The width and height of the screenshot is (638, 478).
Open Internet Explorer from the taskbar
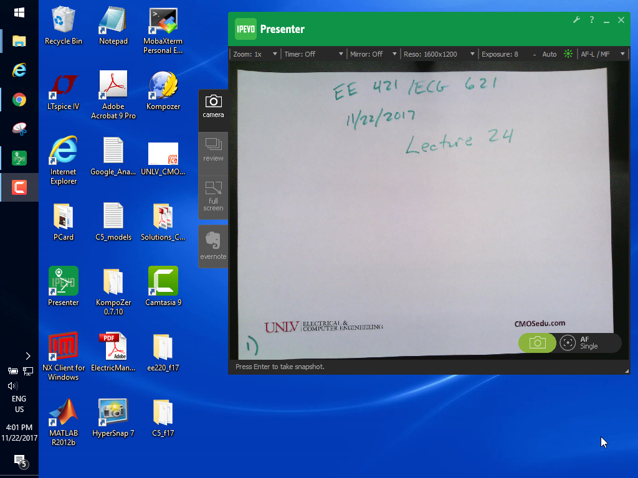(x=19, y=70)
